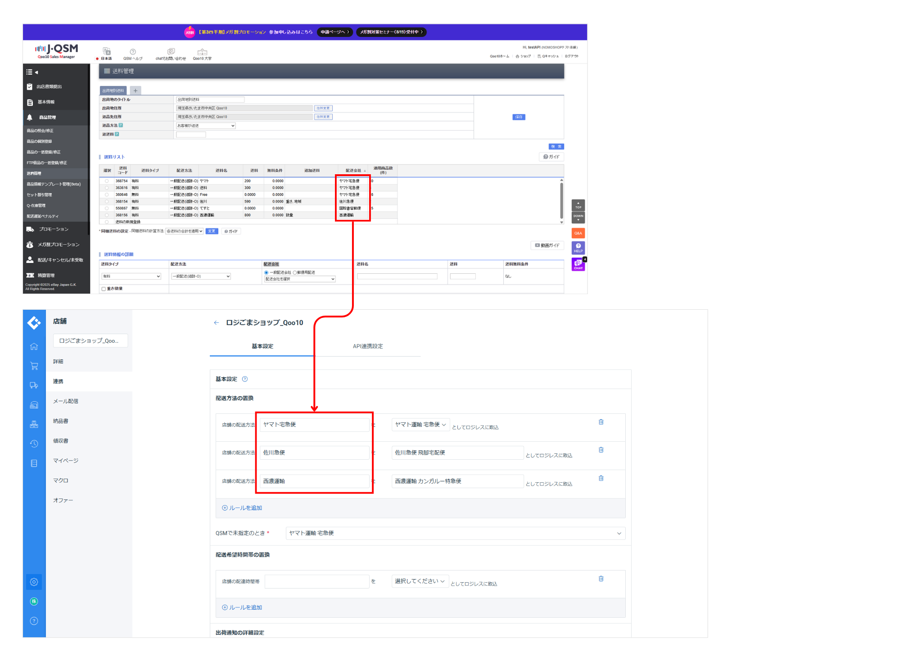Click the 送料名 input field in QSM

tap(397, 276)
